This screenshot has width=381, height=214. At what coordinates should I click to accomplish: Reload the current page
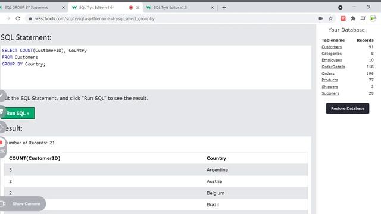coord(18,18)
